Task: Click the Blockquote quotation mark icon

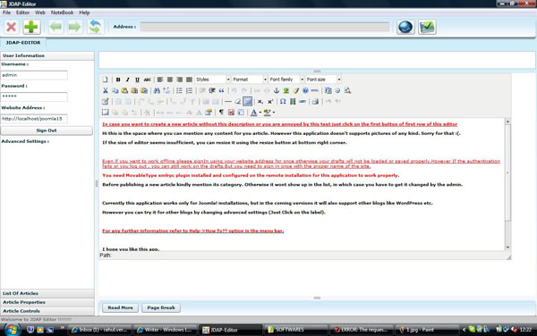Action: pyautogui.click(x=222, y=90)
